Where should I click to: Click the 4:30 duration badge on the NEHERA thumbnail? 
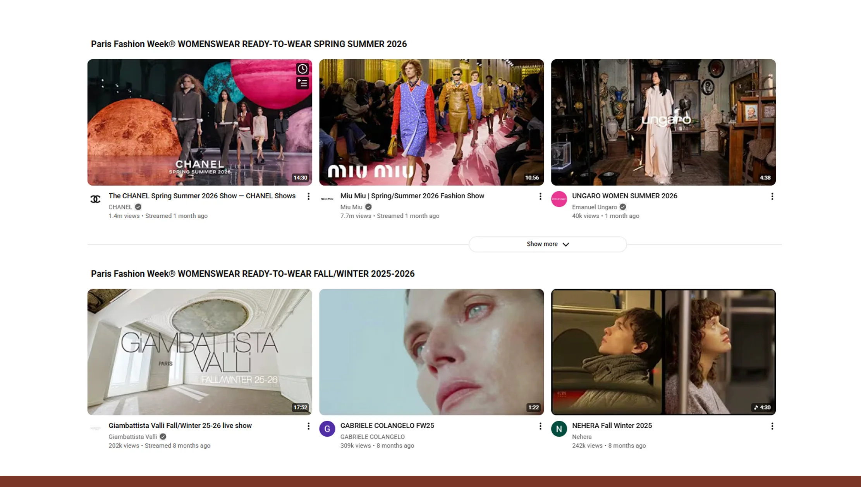click(x=761, y=407)
